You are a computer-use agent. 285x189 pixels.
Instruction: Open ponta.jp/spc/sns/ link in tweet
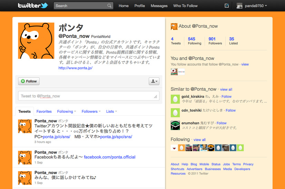(116, 137)
